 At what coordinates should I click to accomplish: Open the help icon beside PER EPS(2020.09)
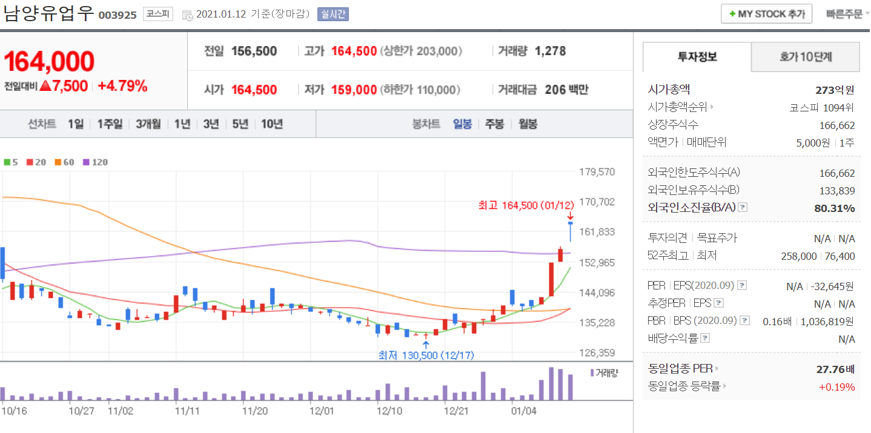(742, 285)
